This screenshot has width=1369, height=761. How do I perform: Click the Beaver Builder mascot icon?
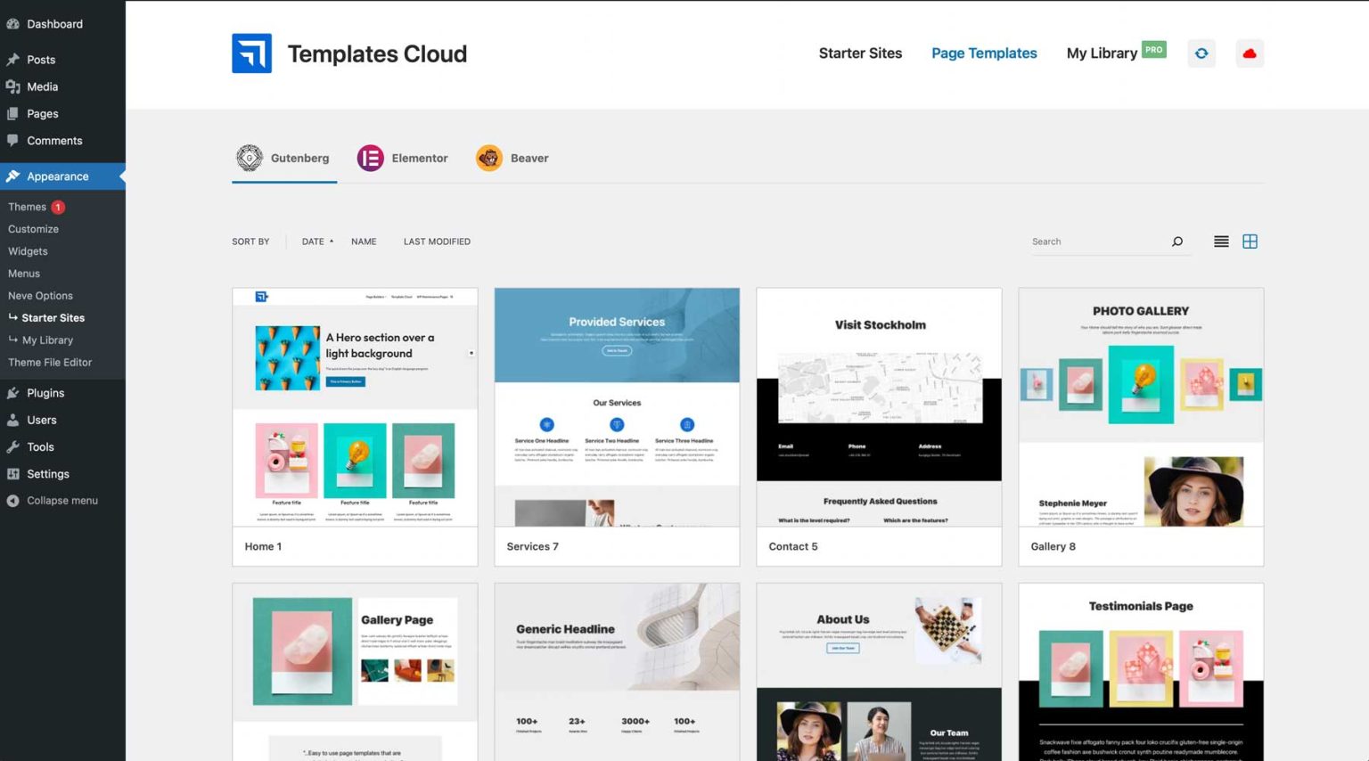pyautogui.click(x=488, y=158)
